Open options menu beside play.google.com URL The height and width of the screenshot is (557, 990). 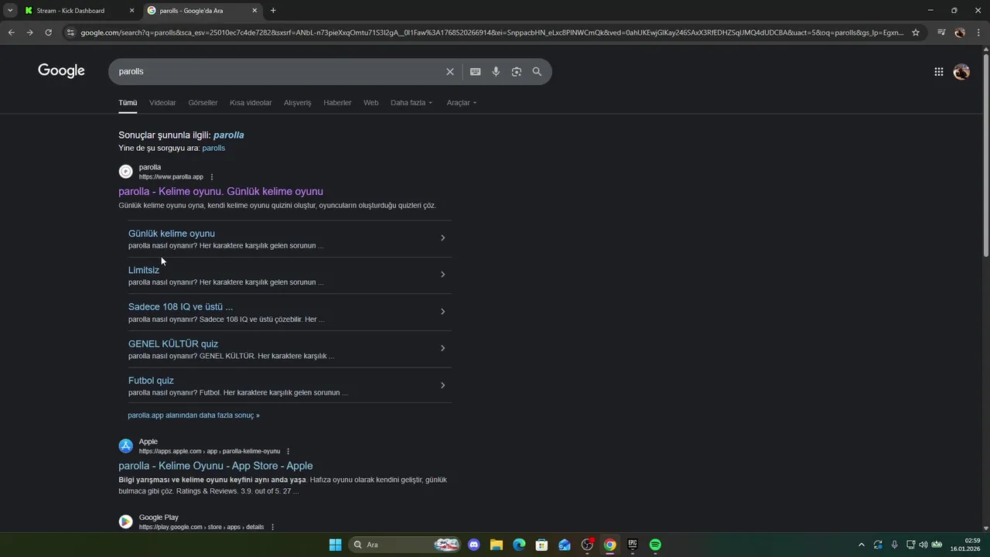pyautogui.click(x=272, y=527)
